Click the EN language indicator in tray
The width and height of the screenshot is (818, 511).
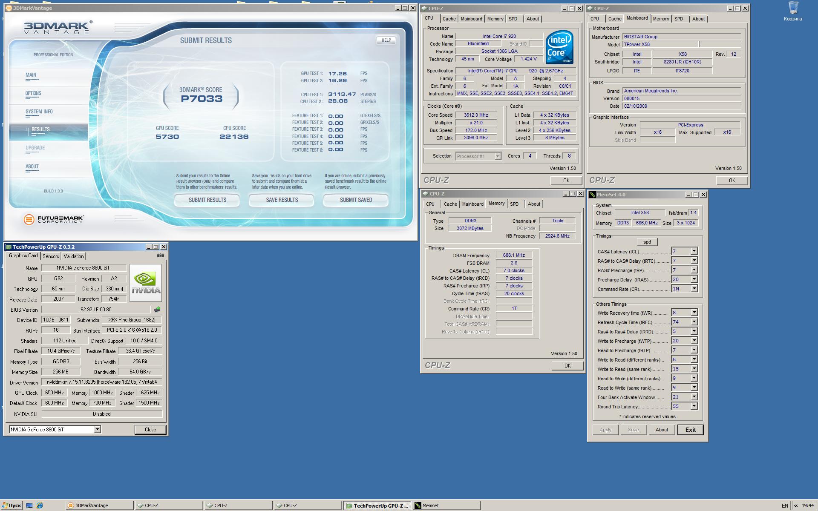785,505
